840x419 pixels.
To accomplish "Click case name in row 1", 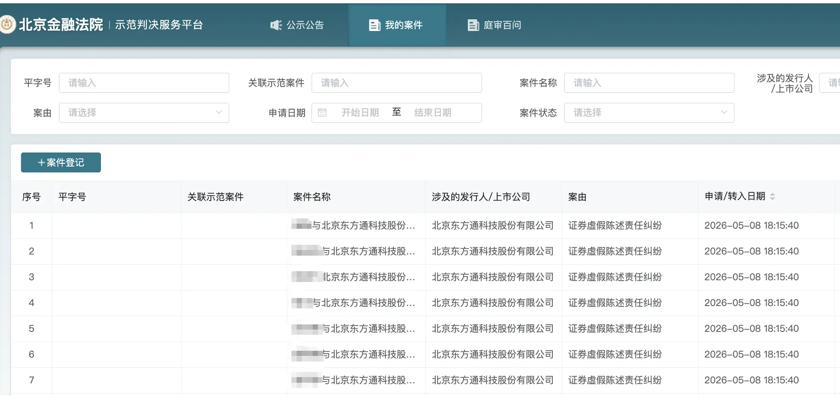I will (x=354, y=226).
